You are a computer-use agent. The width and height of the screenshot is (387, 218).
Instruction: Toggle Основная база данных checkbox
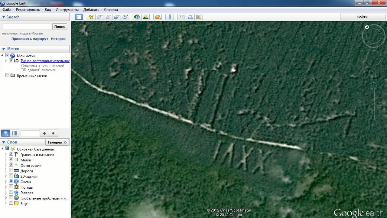tap(8, 149)
